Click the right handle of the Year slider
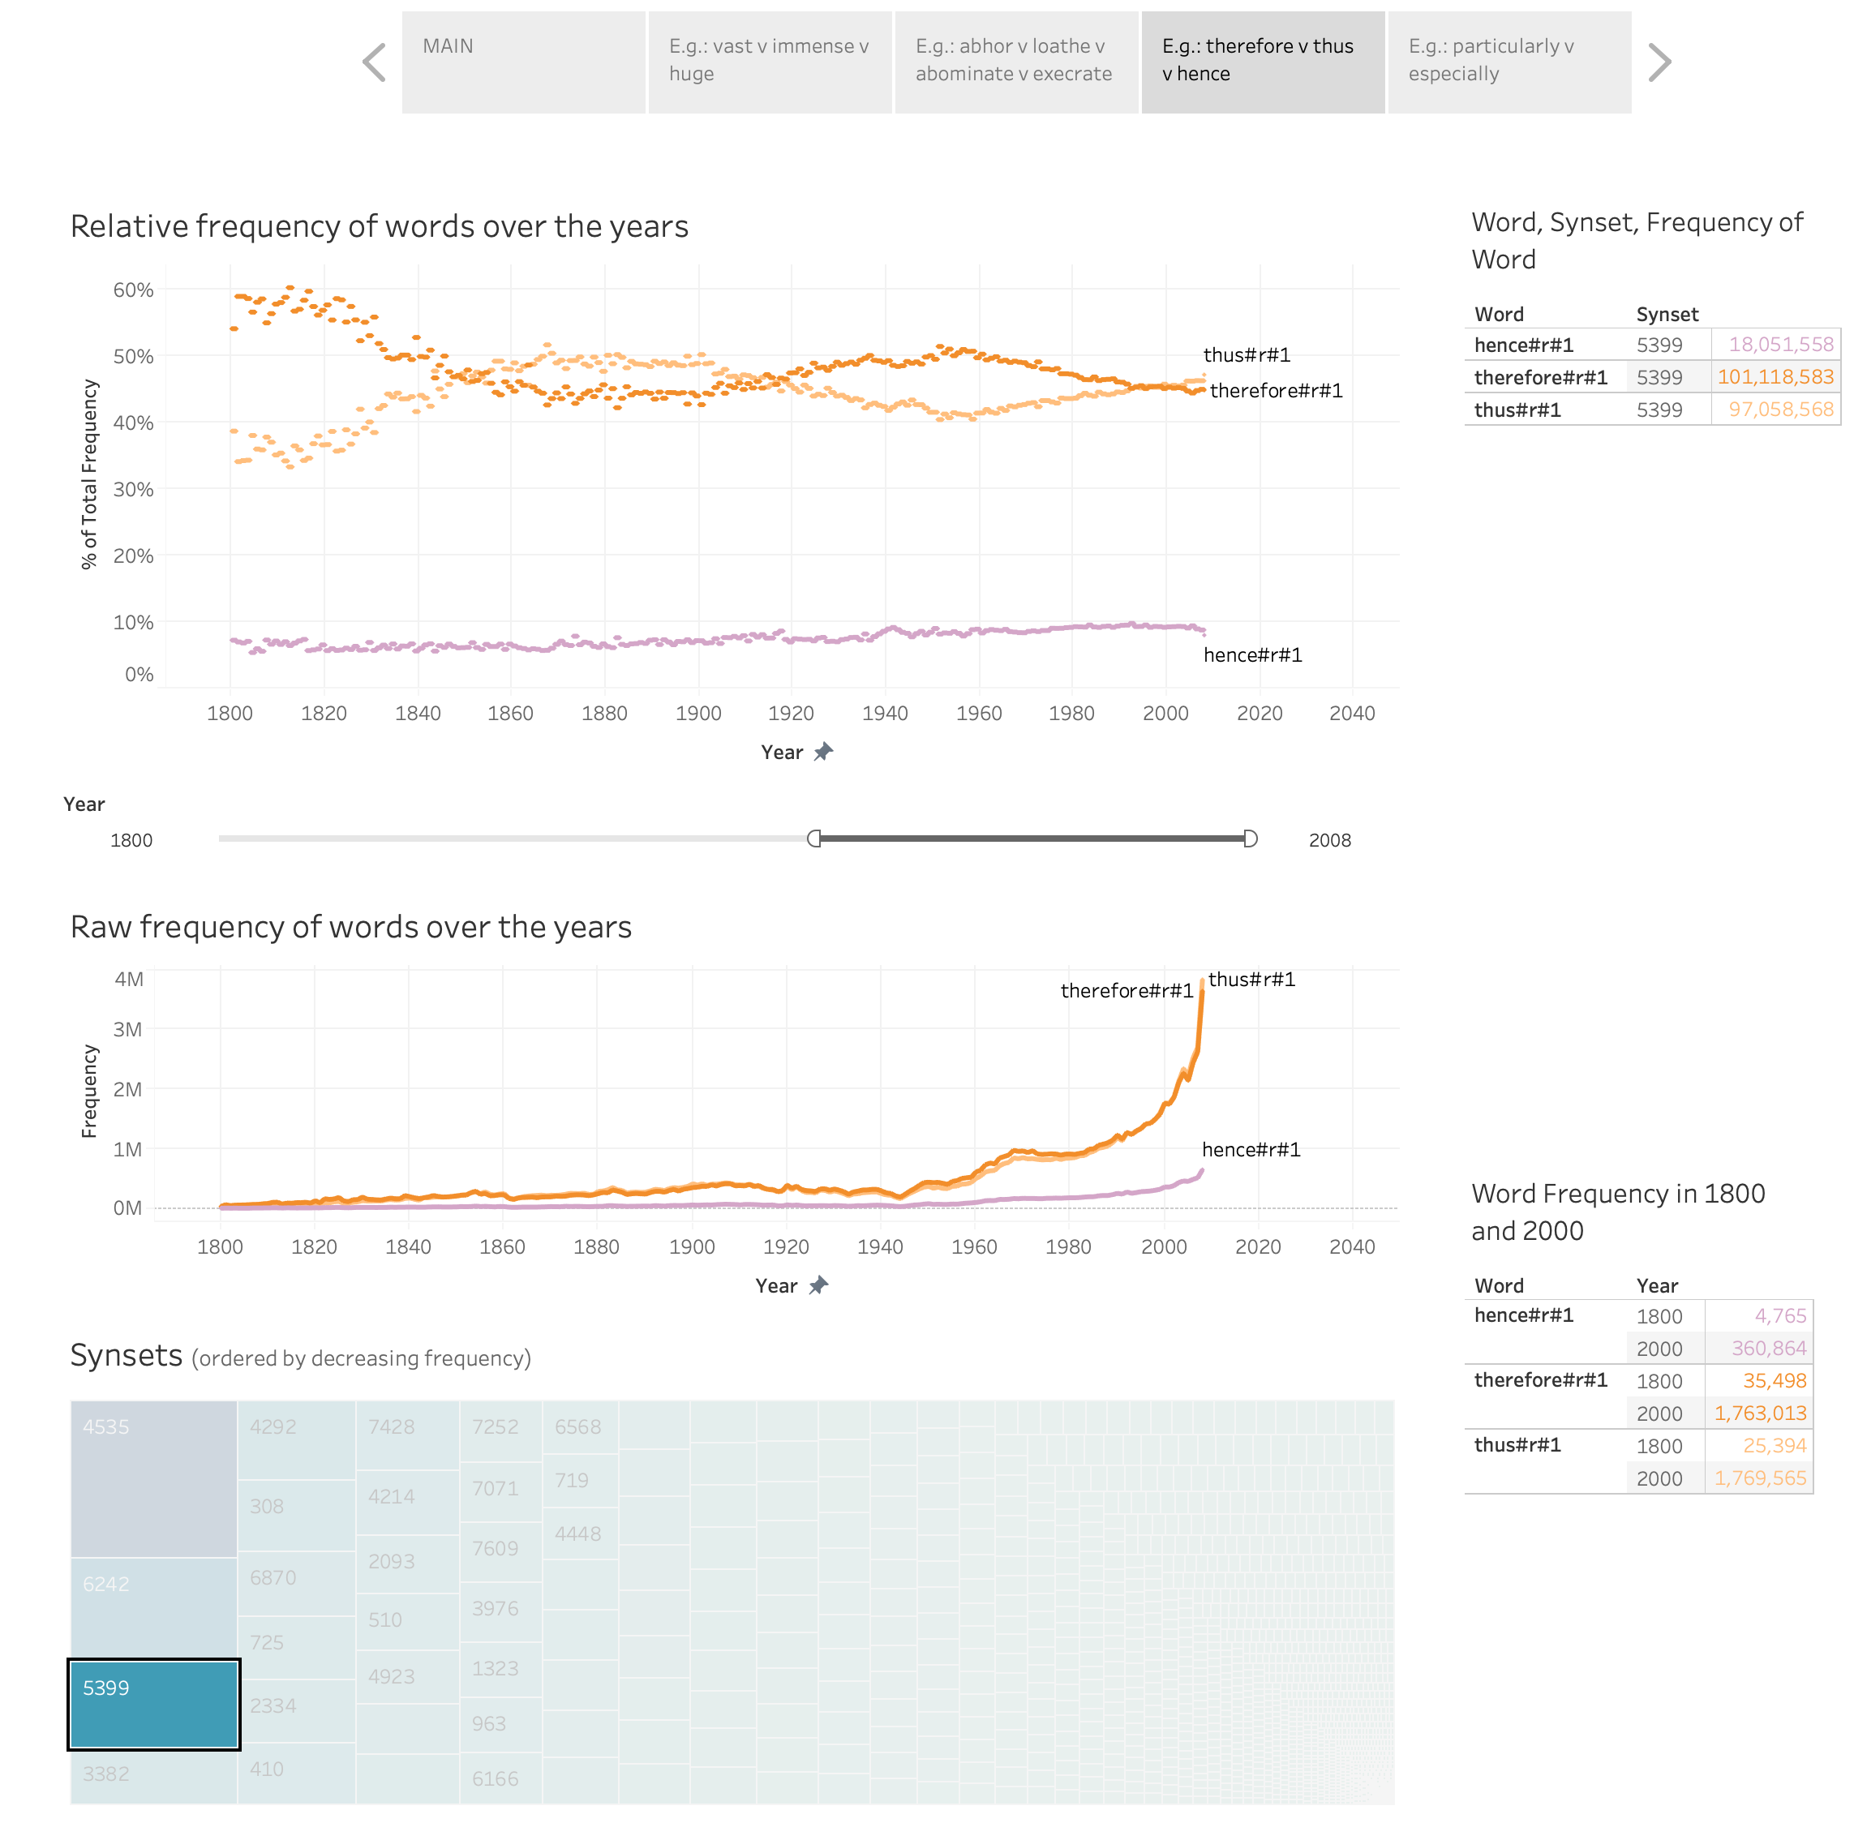1854x1823 pixels. (x=1250, y=839)
